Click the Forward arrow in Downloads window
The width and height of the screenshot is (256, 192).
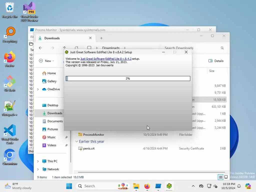click(52, 48)
